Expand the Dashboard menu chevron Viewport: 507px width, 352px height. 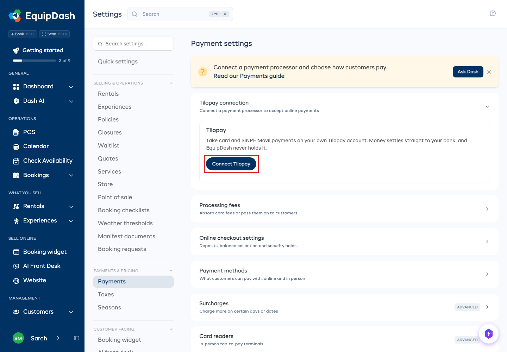pyautogui.click(x=71, y=87)
